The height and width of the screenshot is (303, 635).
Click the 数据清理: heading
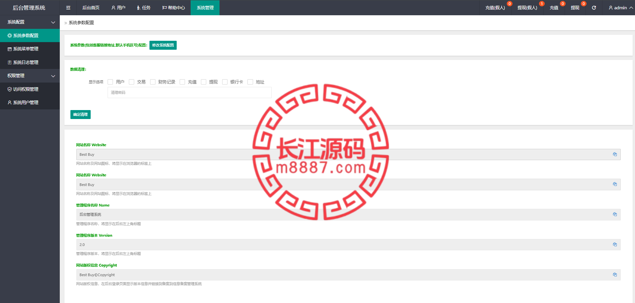pos(78,69)
